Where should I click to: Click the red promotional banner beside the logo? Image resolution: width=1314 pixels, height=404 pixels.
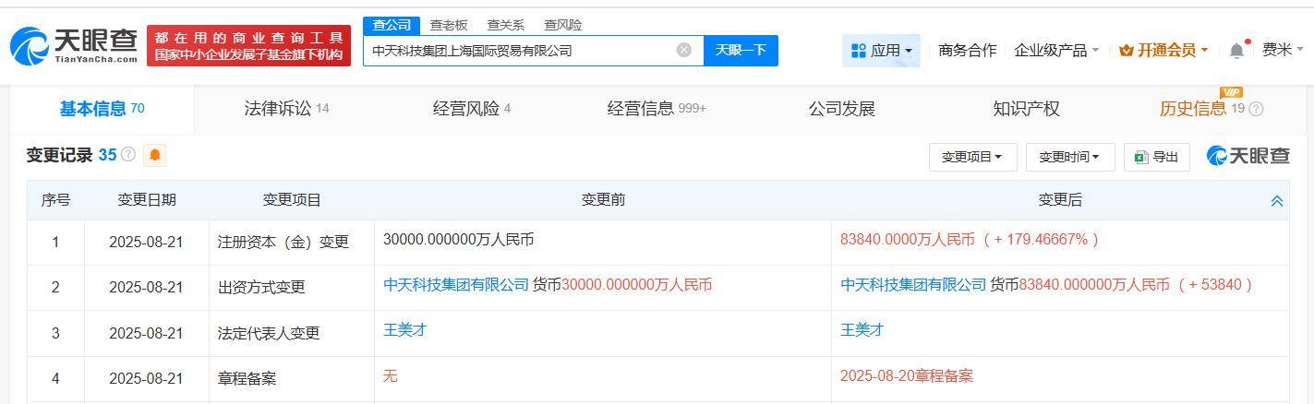pos(249,46)
